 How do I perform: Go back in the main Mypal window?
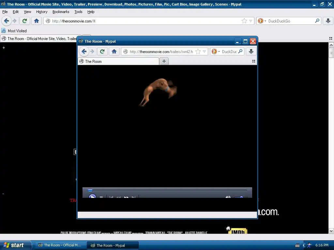7,21
